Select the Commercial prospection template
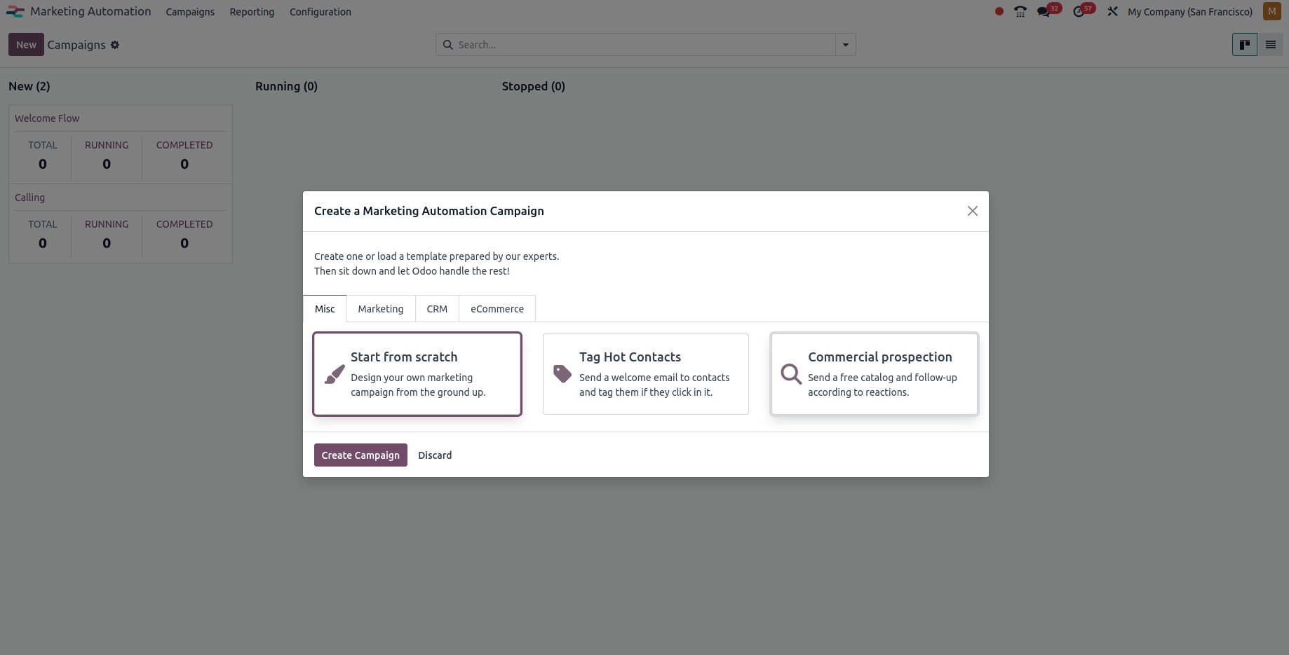Screen dimensions: 1289x655 [873, 373]
